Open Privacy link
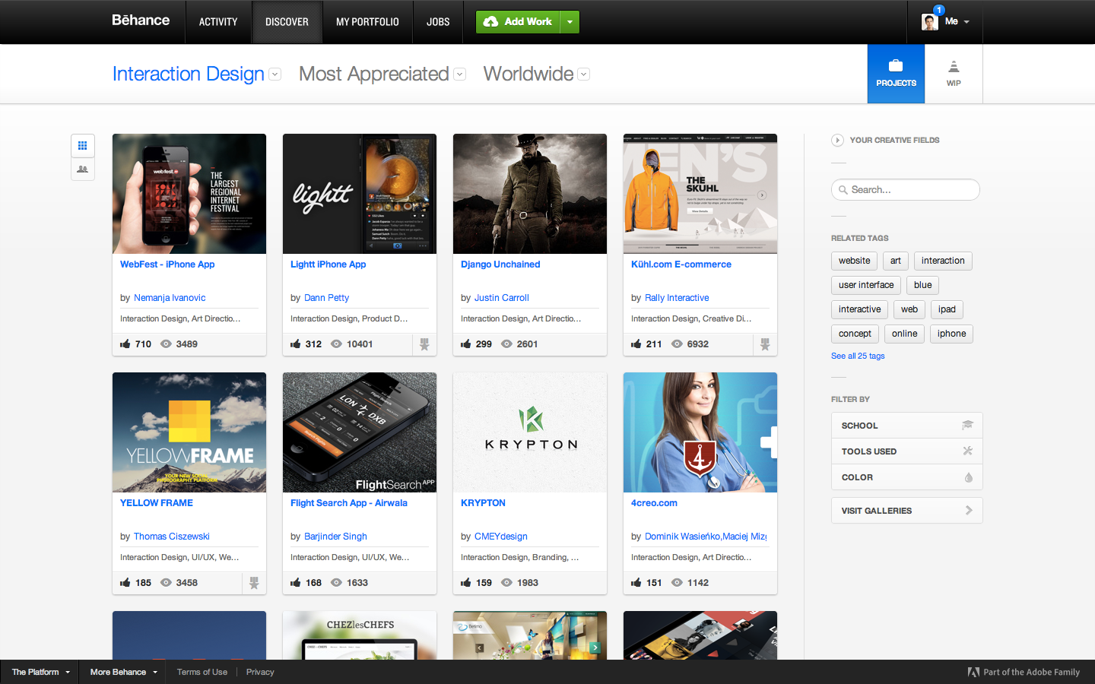Viewport: 1095px width, 684px height. tap(260, 672)
